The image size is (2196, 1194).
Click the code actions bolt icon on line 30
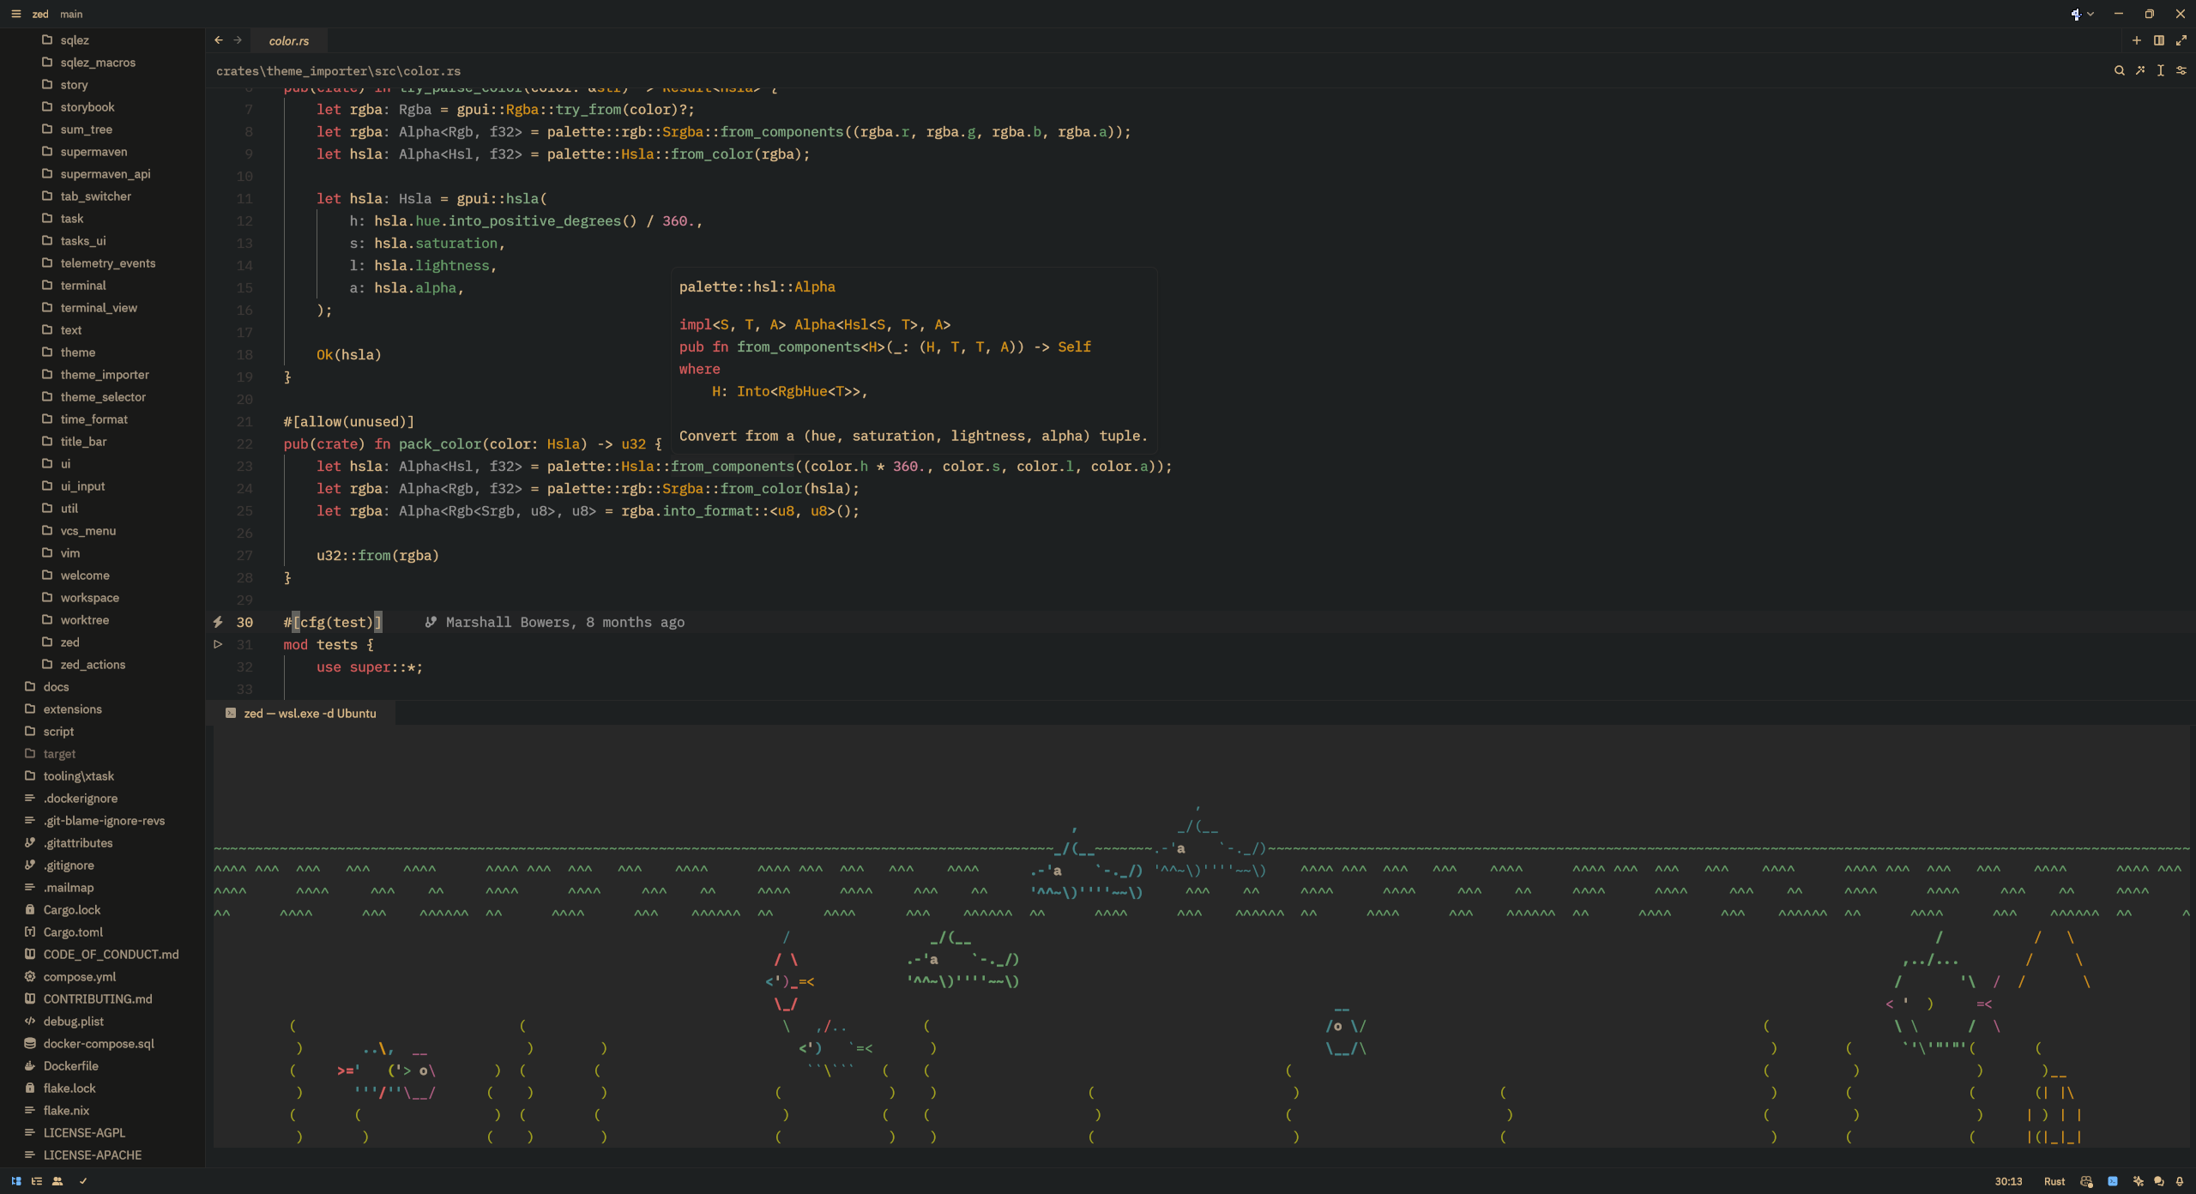click(x=218, y=622)
